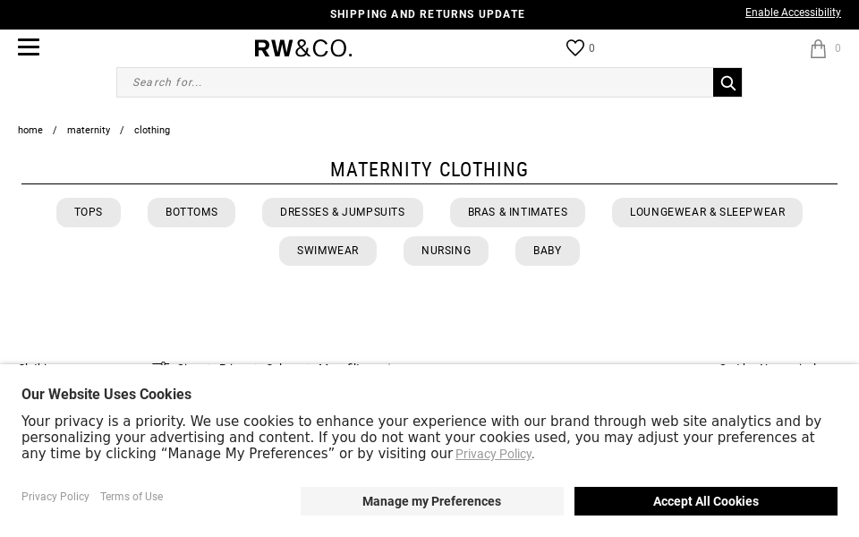This screenshot has width=859, height=537.
Task: Browse BRAS & INTIMATES
Action: point(517,212)
